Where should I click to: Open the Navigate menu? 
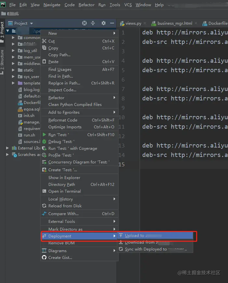tap(52, 5)
